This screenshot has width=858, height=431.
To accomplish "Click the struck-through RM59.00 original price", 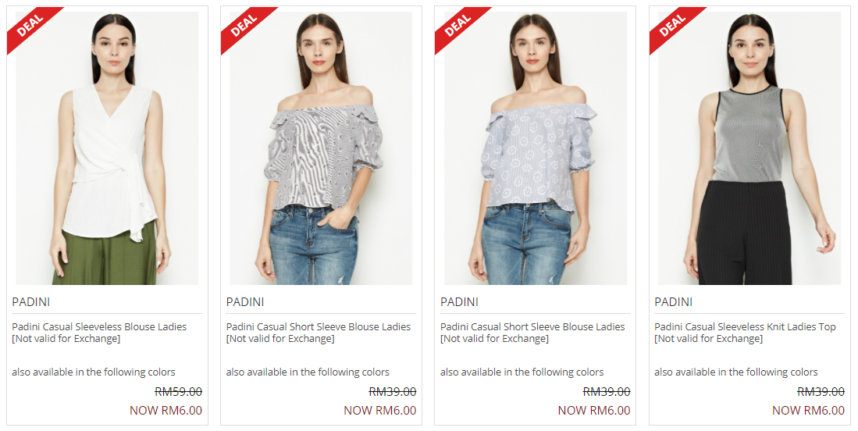I will pyautogui.click(x=178, y=392).
